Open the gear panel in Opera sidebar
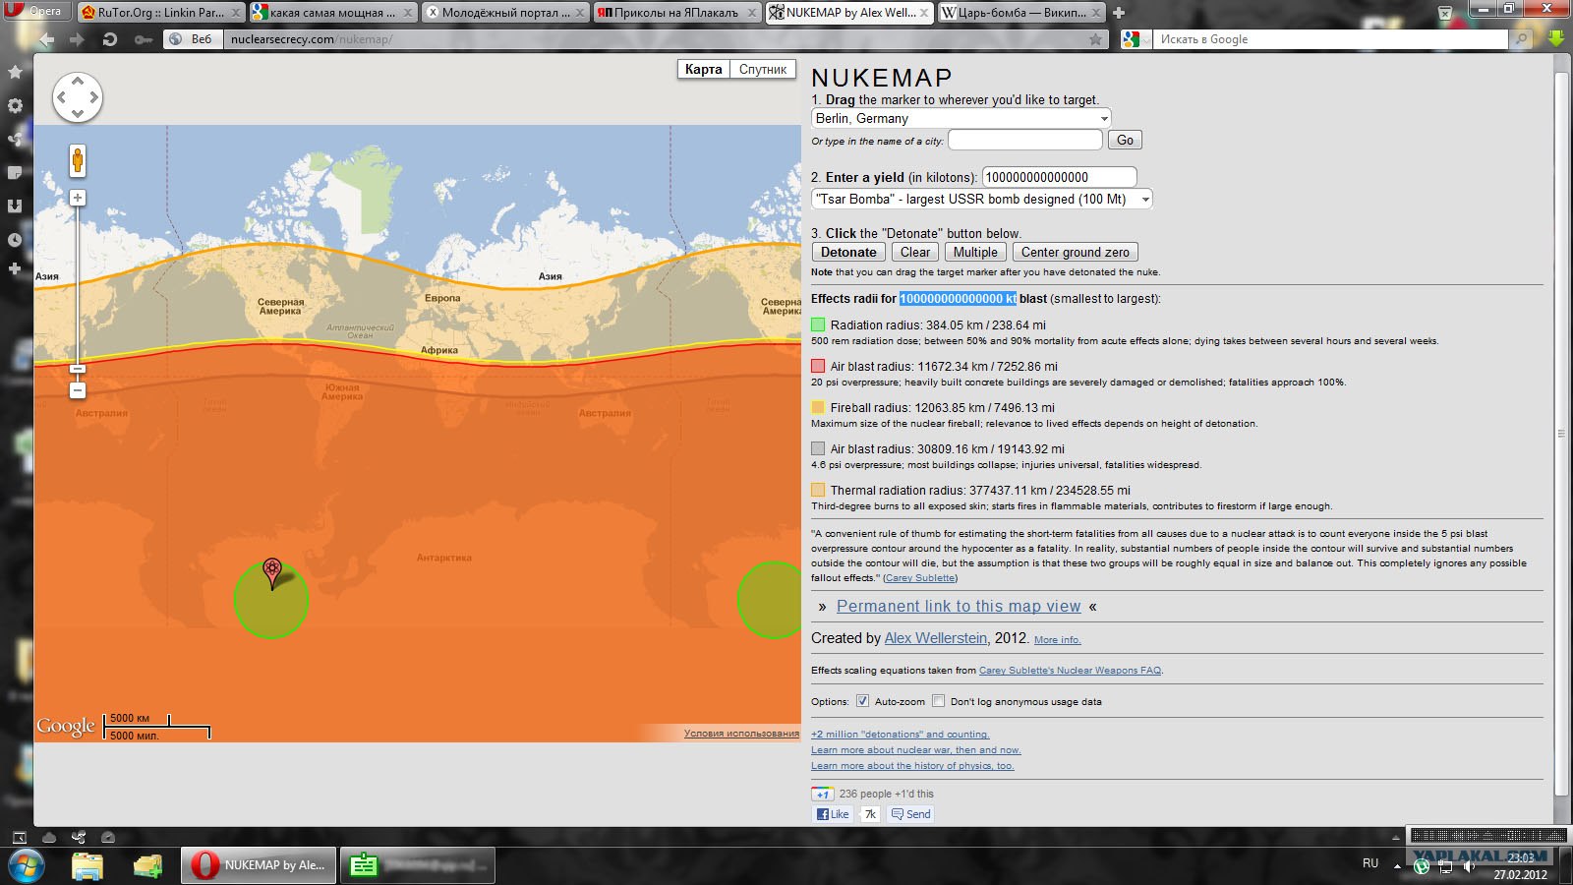Screen dimensions: 1573x885 [15, 105]
